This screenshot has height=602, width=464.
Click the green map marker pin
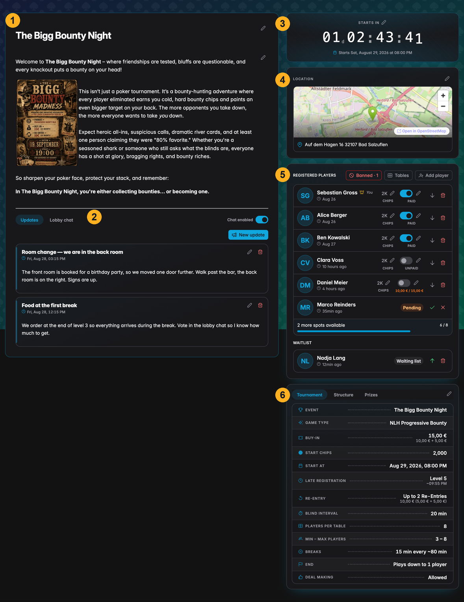tap(372, 113)
